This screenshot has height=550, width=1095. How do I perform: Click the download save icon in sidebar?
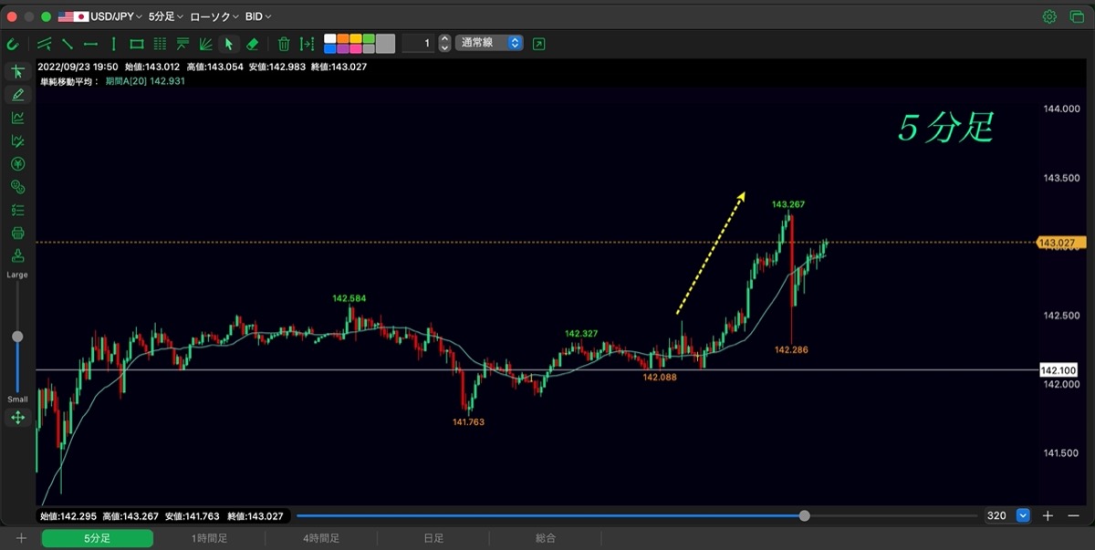click(17, 255)
